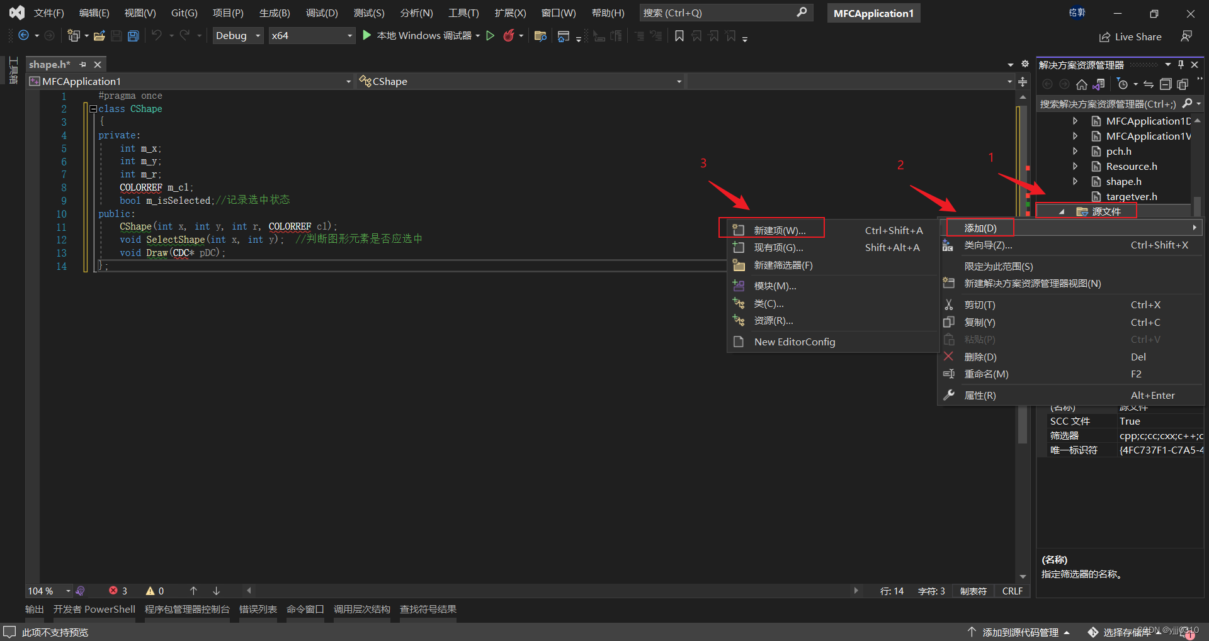This screenshot has height=641, width=1209.
Task: Click the Find in Files folder icon
Action: click(x=540, y=36)
